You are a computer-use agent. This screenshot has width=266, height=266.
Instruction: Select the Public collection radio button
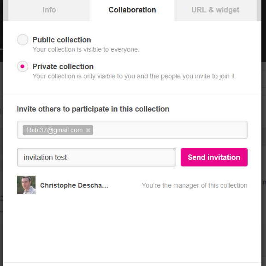click(x=22, y=39)
